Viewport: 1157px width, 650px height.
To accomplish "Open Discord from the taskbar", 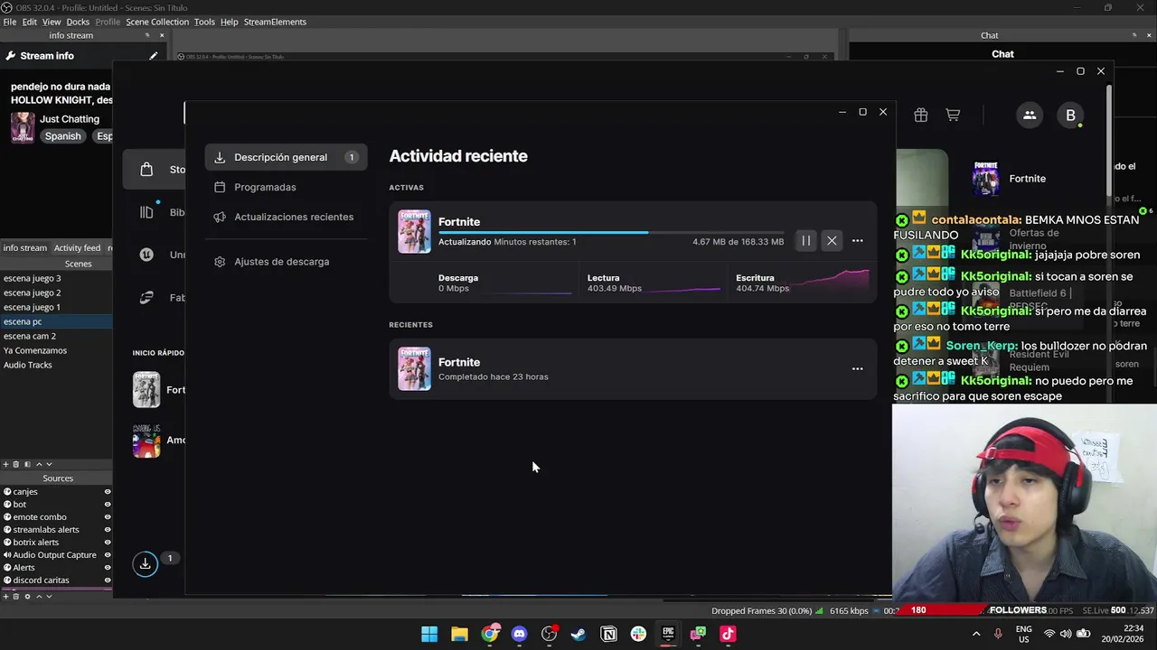I will point(519,634).
